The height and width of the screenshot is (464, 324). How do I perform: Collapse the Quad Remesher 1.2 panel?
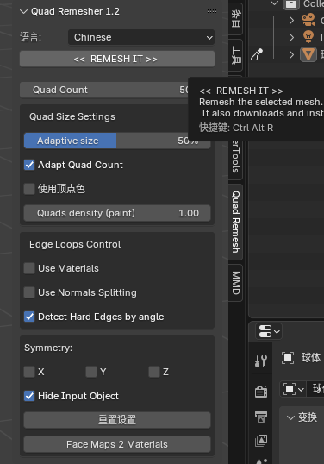tap(23, 11)
